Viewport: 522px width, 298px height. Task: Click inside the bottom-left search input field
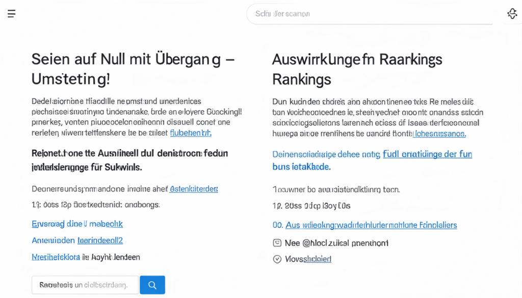click(85, 285)
